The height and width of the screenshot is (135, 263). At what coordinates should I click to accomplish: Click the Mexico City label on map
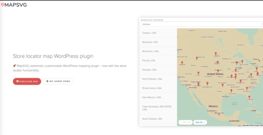click(219, 113)
